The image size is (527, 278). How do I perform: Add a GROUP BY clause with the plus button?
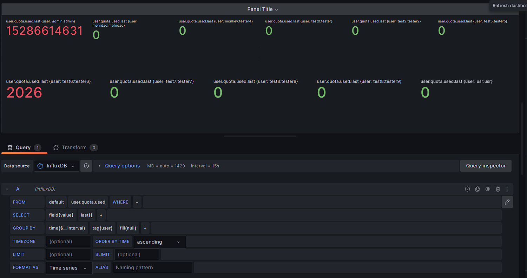pyautogui.click(x=145, y=228)
